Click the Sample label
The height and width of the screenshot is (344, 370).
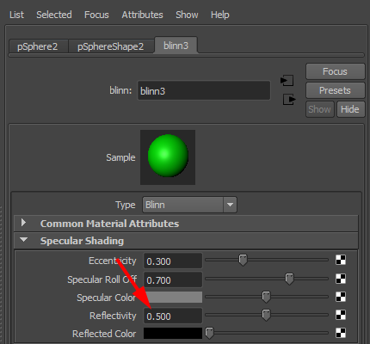click(120, 157)
